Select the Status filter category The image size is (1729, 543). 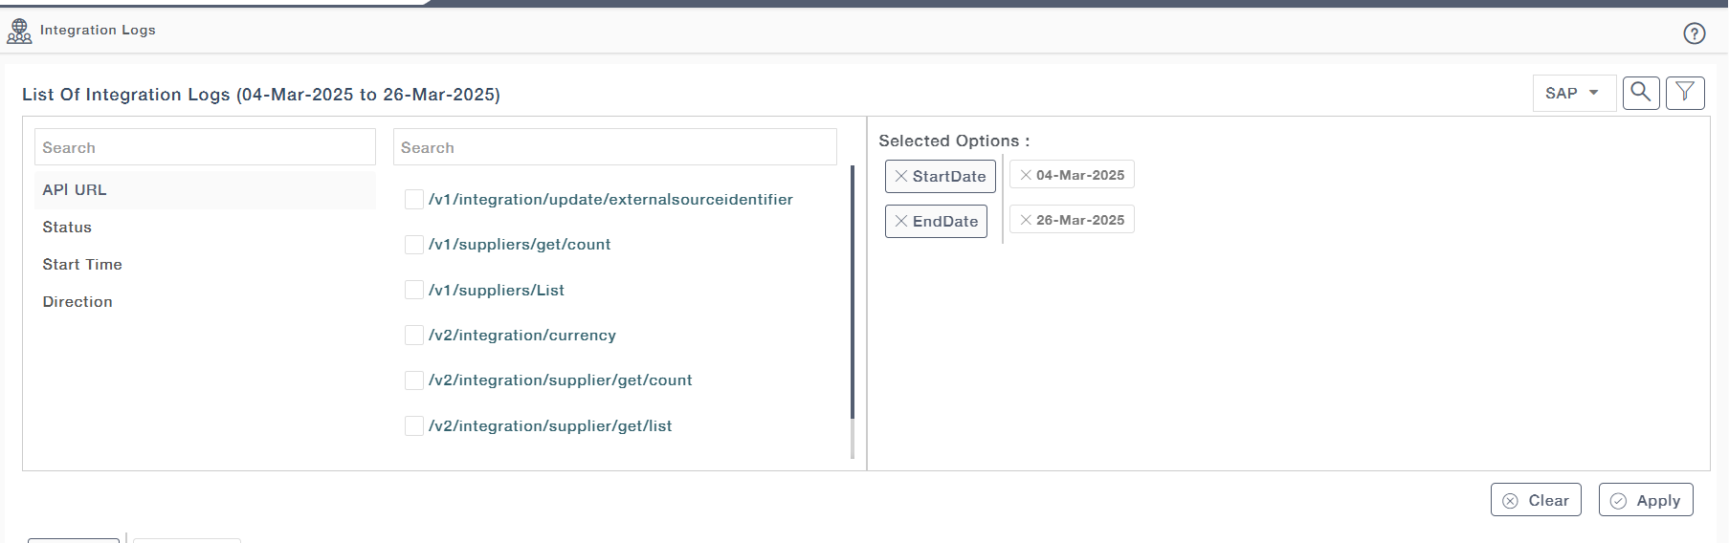click(67, 228)
